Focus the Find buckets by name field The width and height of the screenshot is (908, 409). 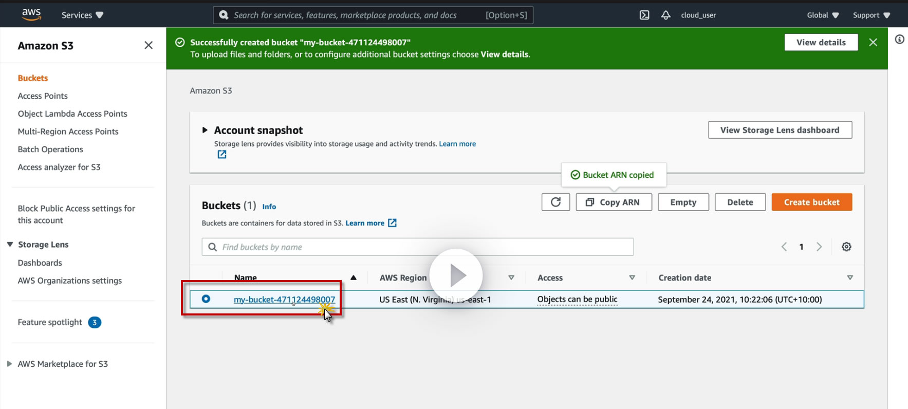[418, 247]
